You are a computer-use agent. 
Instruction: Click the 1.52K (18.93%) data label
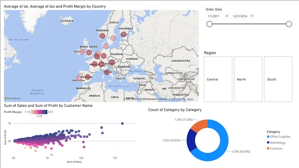point(171,140)
